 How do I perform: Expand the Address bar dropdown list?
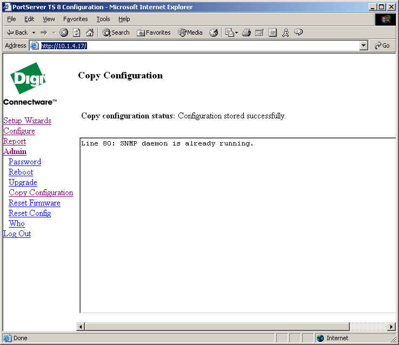tap(363, 46)
